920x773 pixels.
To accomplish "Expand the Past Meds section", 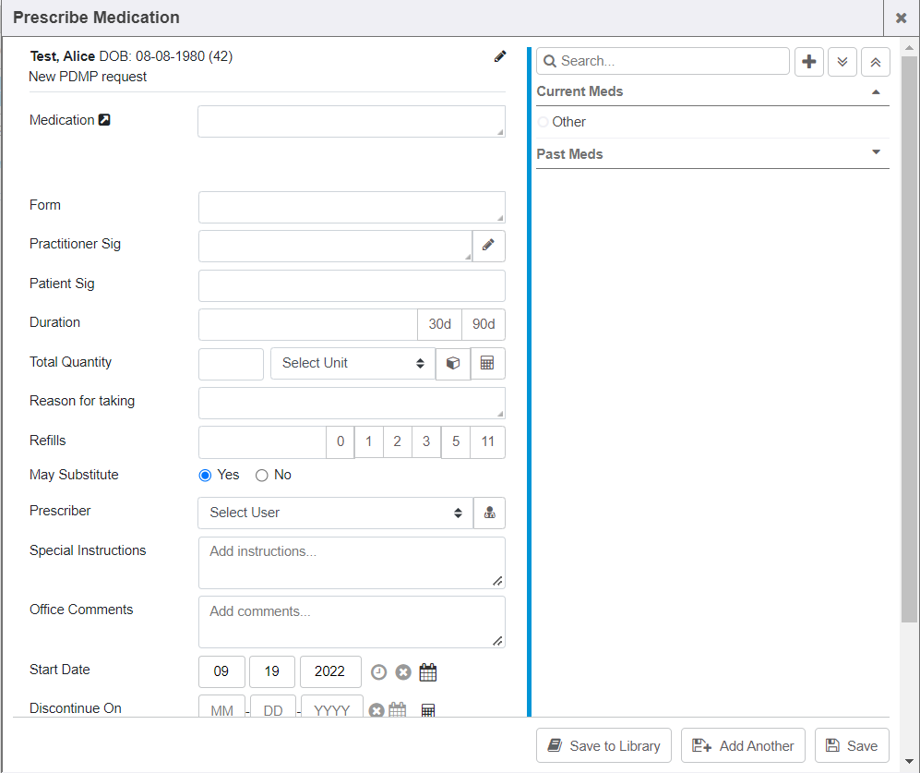I will (876, 153).
